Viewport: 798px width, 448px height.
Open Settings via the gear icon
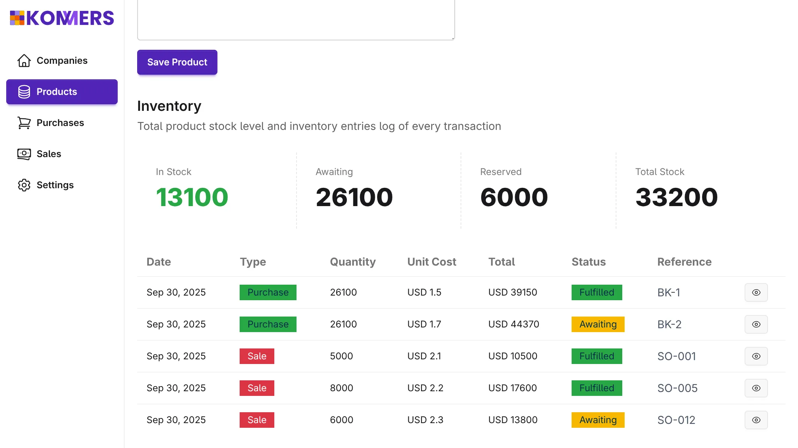click(24, 185)
